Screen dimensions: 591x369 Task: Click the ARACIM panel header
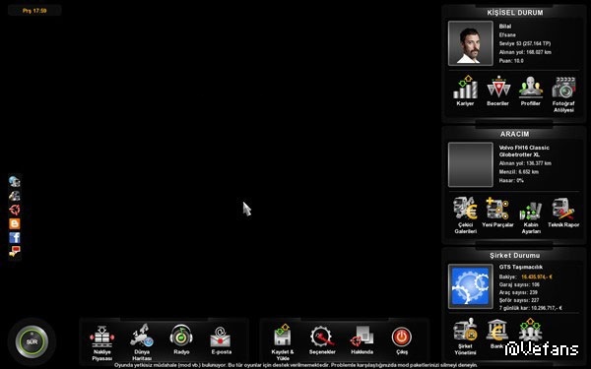pos(515,134)
